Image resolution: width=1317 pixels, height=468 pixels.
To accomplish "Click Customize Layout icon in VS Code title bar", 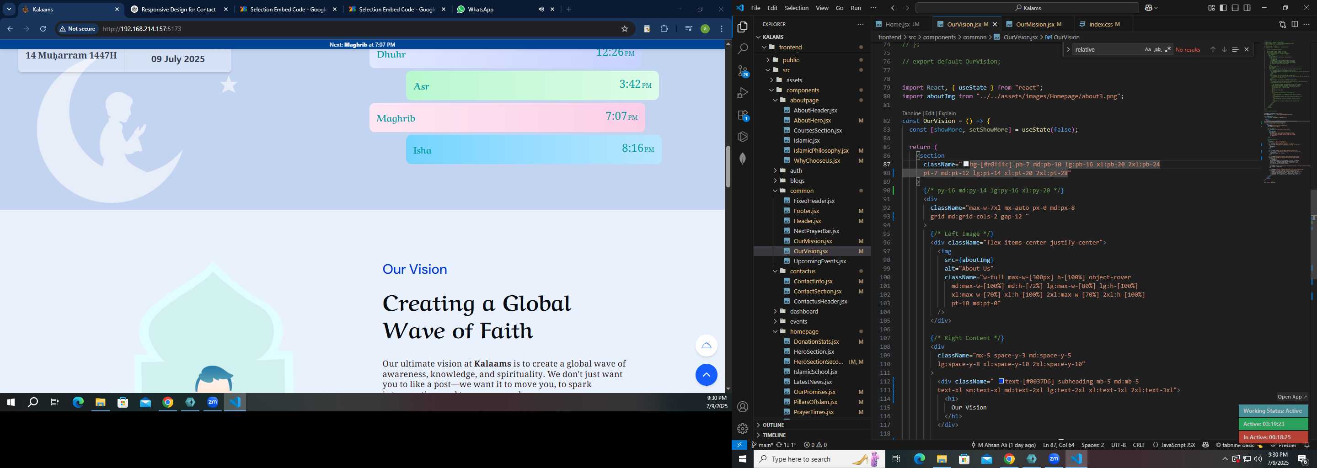I will pyautogui.click(x=1211, y=8).
